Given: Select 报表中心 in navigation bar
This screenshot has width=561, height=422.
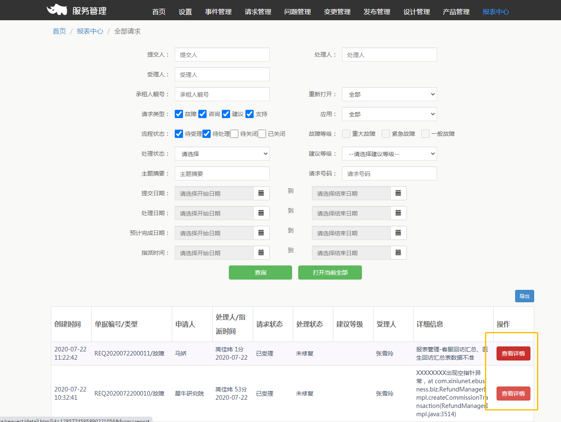Looking at the screenshot, I should (496, 12).
